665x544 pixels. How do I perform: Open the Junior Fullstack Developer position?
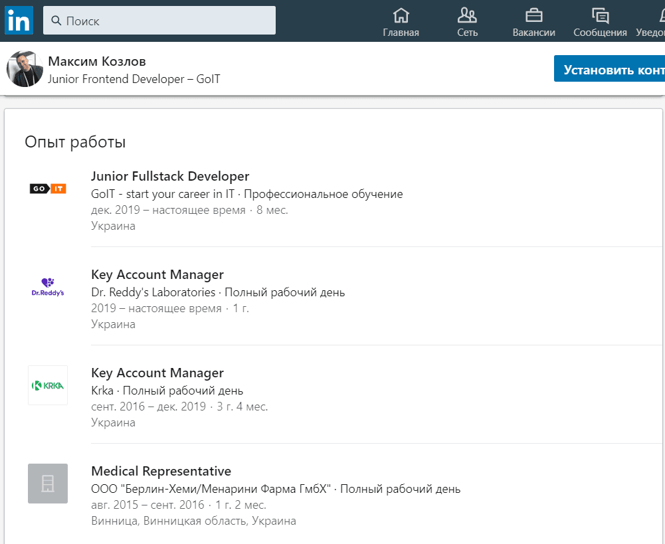coord(170,176)
